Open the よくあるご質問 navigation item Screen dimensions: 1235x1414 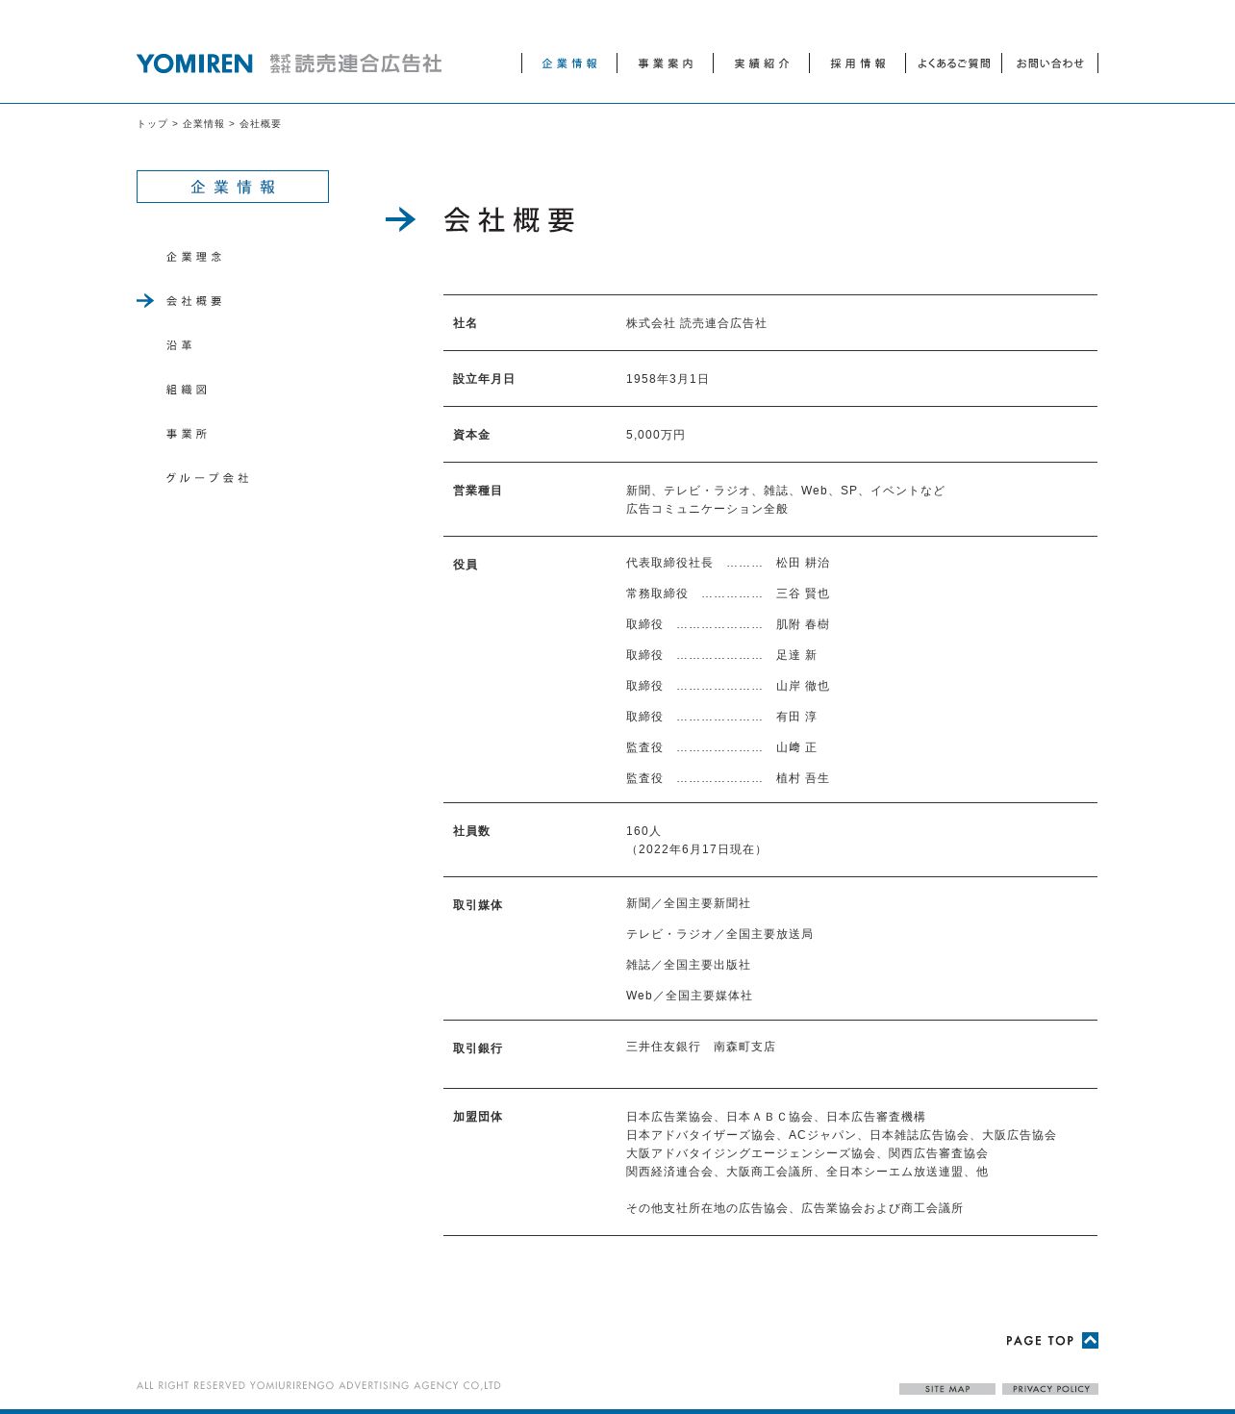954,63
